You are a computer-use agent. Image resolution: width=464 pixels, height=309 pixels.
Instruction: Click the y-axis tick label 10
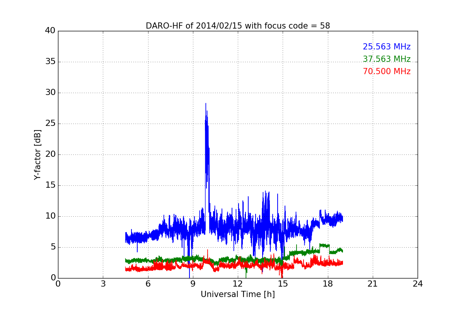[x=50, y=216]
